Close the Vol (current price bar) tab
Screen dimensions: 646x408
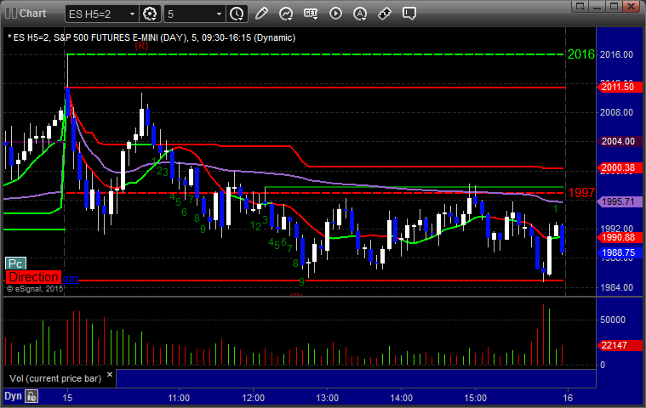[x=110, y=374]
